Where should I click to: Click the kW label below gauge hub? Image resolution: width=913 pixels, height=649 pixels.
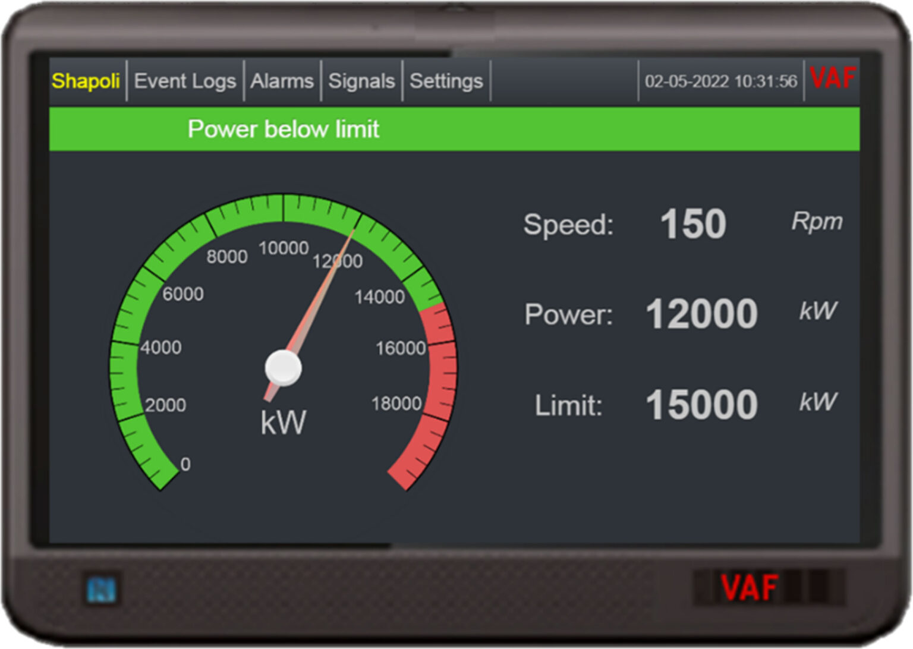click(x=284, y=423)
